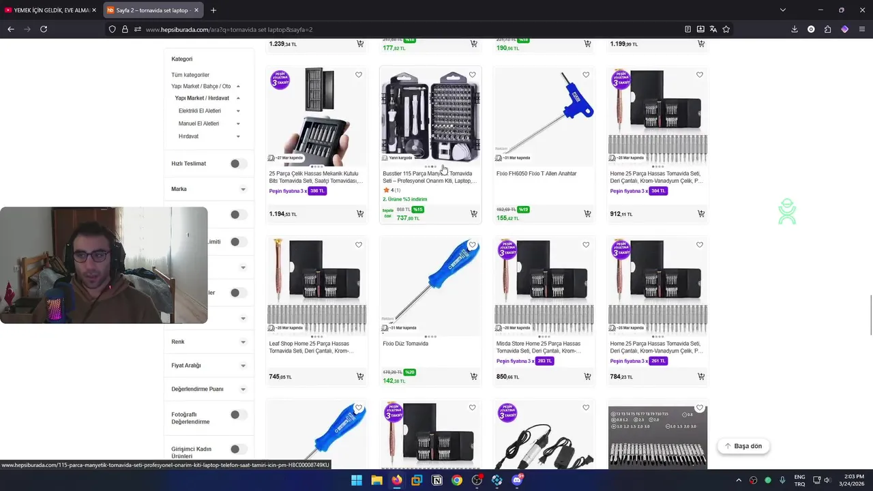List all tabs dropdown in Firefox
873x491 pixels.
pos(782,10)
